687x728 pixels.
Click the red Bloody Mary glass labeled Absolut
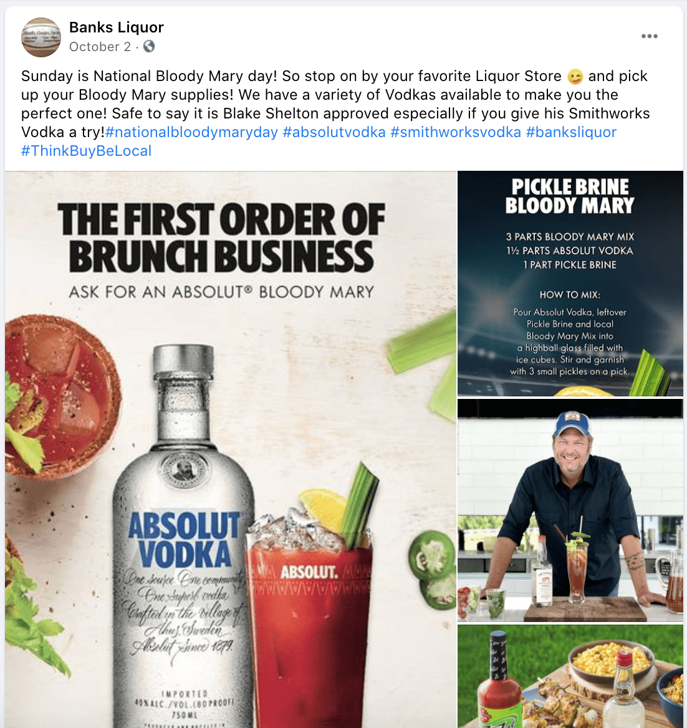click(309, 618)
